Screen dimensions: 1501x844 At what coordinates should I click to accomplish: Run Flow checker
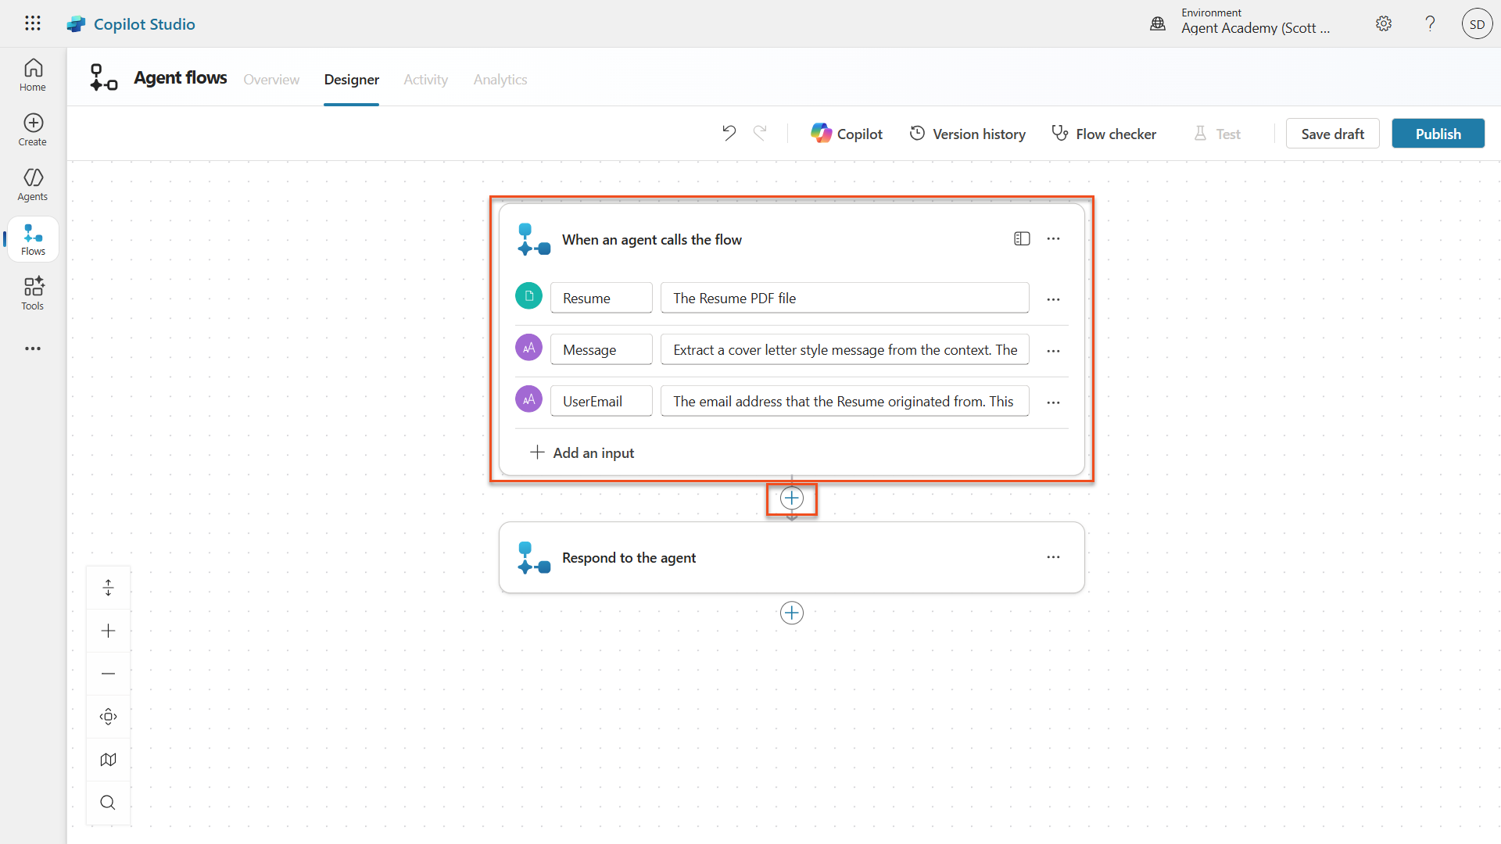[1103, 133]
